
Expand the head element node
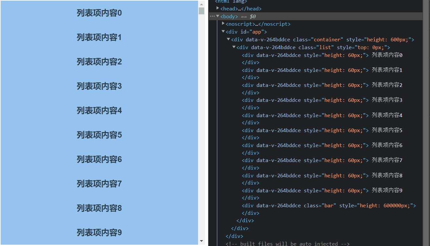(218, 8)
